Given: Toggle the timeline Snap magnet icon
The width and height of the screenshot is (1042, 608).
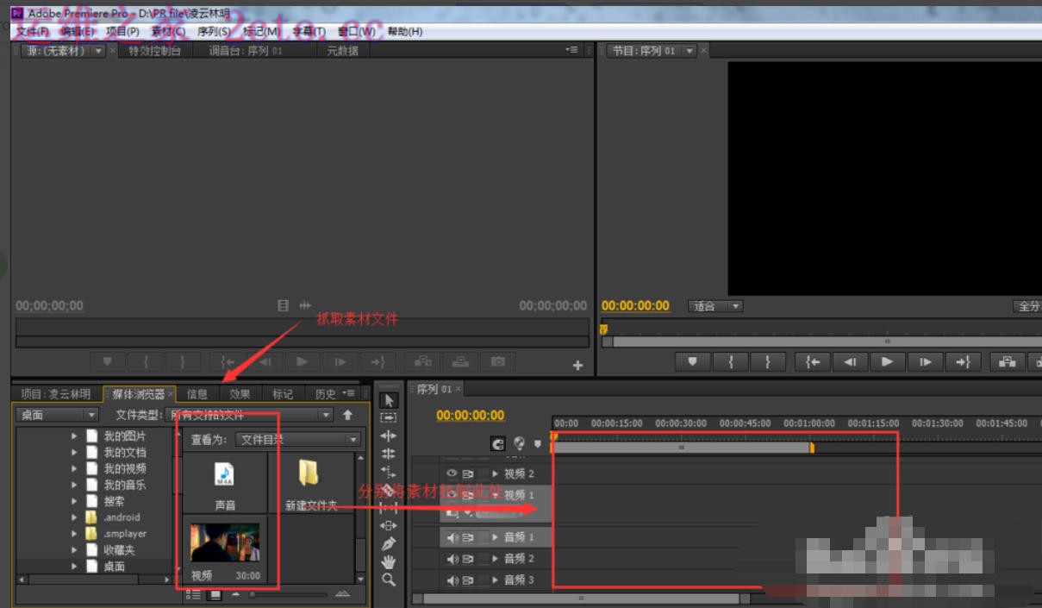Looking at the screenshot, I should (497, 443).
